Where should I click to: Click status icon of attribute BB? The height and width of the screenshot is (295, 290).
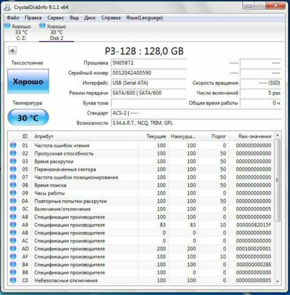pos(13,272)
